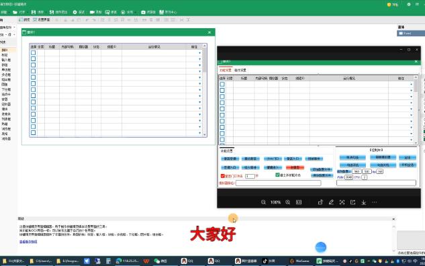Open the first row 备注 dropdown arrow in designer table
The height and width of the screenshot is (266, 425).
point(200,53)
